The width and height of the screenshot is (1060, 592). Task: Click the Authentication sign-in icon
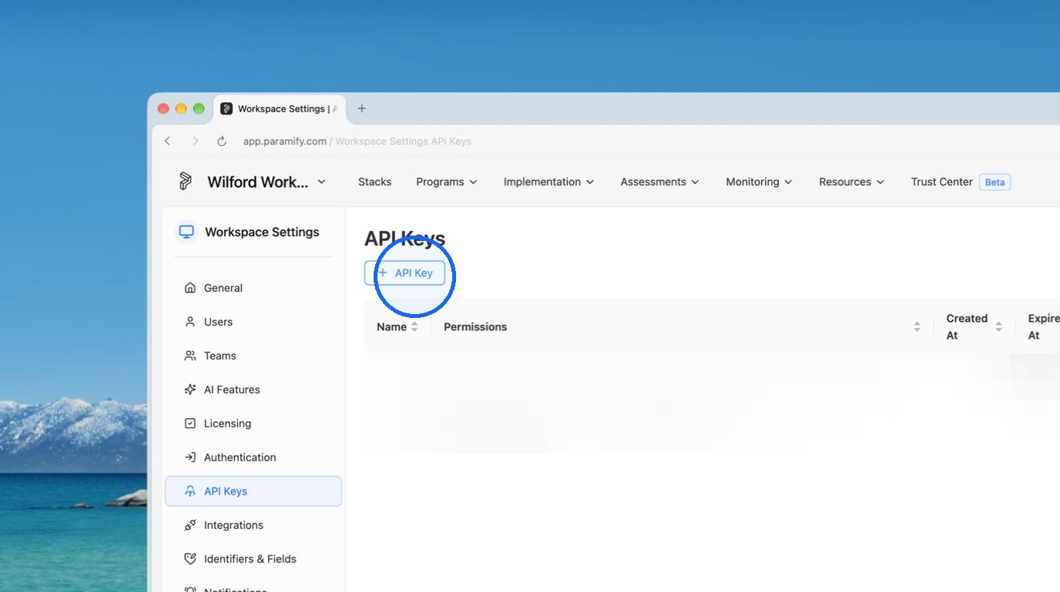coord(190,457)
